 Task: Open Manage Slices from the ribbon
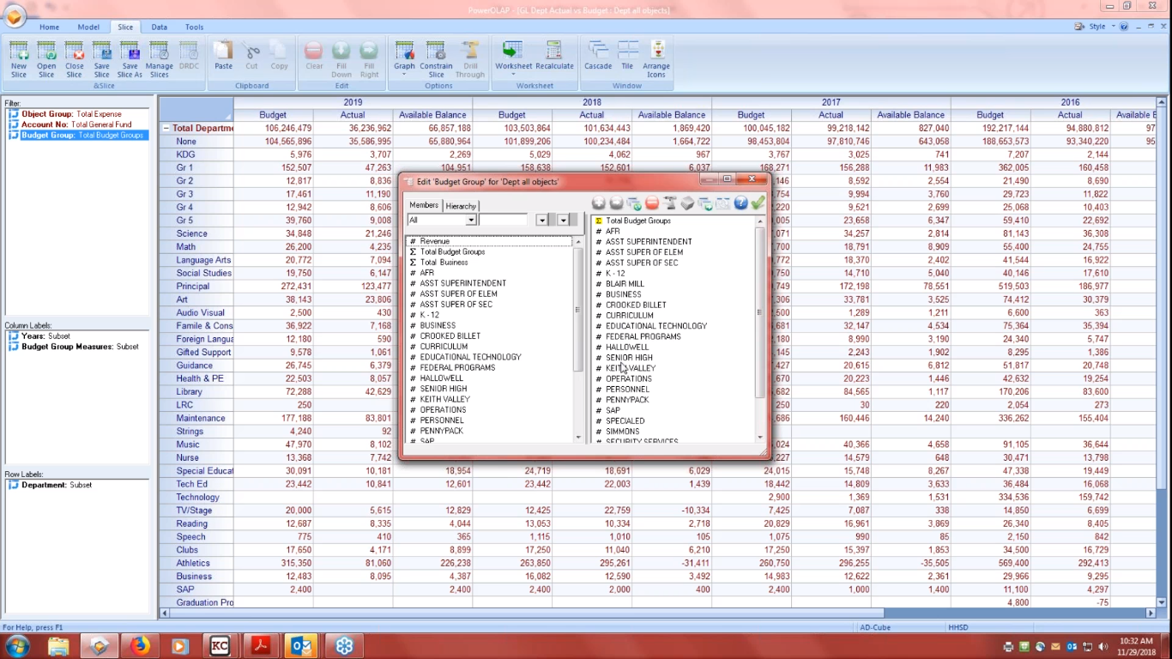click(160, 59)
